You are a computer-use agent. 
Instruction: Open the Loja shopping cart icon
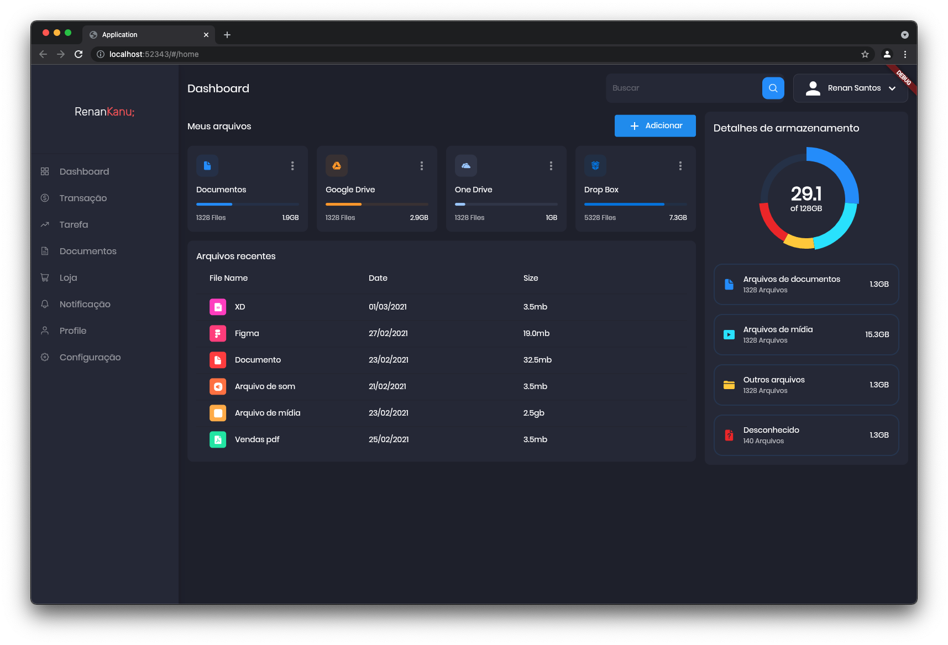45,277
